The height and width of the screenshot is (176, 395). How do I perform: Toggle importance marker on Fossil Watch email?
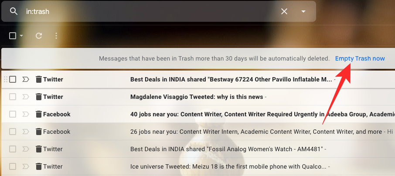pos(25,149)
